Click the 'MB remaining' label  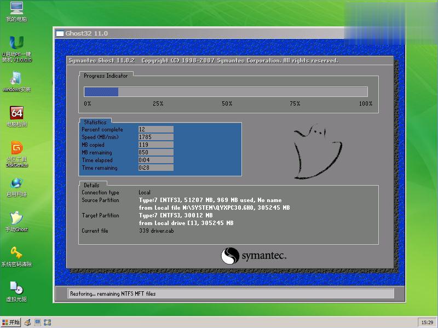97,152
